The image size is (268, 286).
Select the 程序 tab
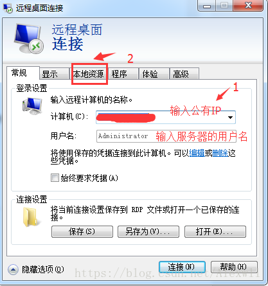[x=120, y=74]
